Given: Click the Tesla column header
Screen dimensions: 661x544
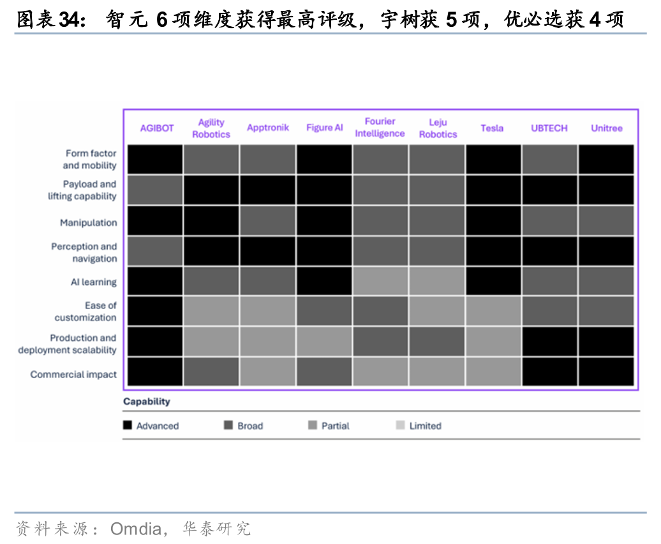Looking at the screenshot, I should pos(492,128).
